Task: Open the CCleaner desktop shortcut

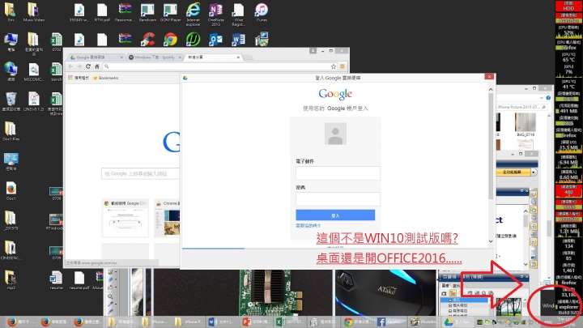Action: (x=147, y=39)
